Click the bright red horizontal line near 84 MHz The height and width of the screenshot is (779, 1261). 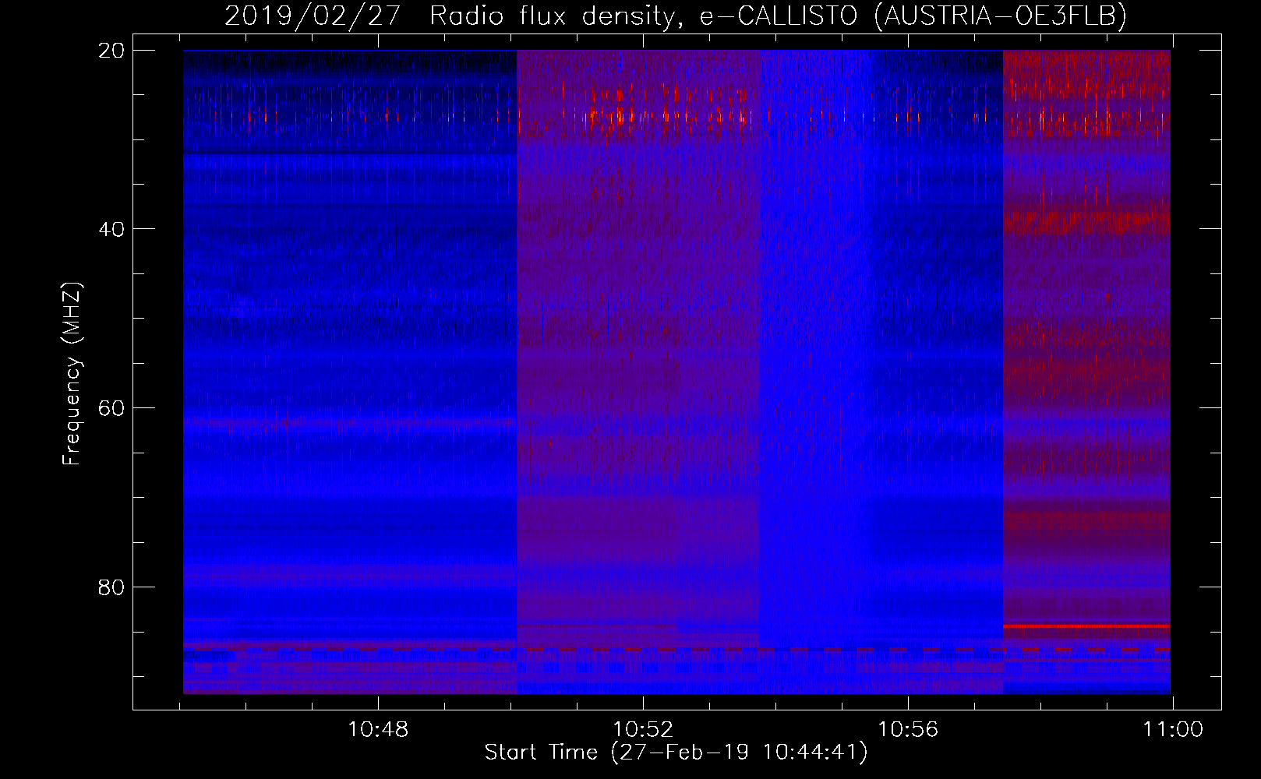(1086, 626)
